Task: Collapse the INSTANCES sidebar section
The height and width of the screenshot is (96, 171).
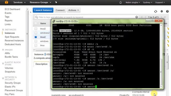Action: pyautogui.click(x=3, y=30)
